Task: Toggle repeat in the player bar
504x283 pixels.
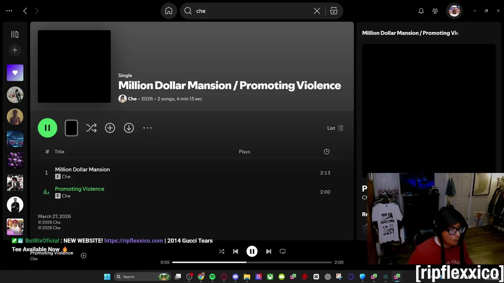Action: (x=282, y=252)
